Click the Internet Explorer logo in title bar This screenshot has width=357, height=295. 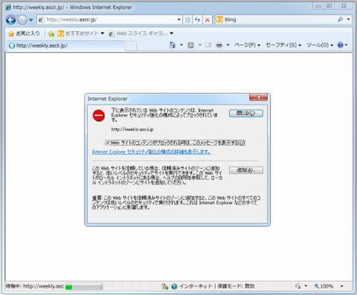[8, 7]
